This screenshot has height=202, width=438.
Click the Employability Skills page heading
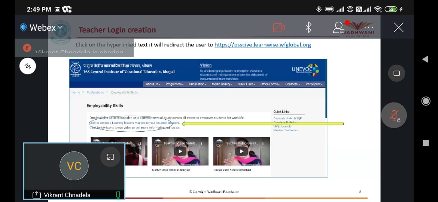[x=105, y=106]
